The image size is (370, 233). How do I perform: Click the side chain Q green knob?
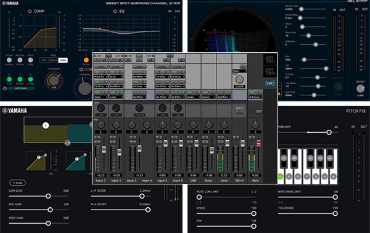(x=9, y=79)
